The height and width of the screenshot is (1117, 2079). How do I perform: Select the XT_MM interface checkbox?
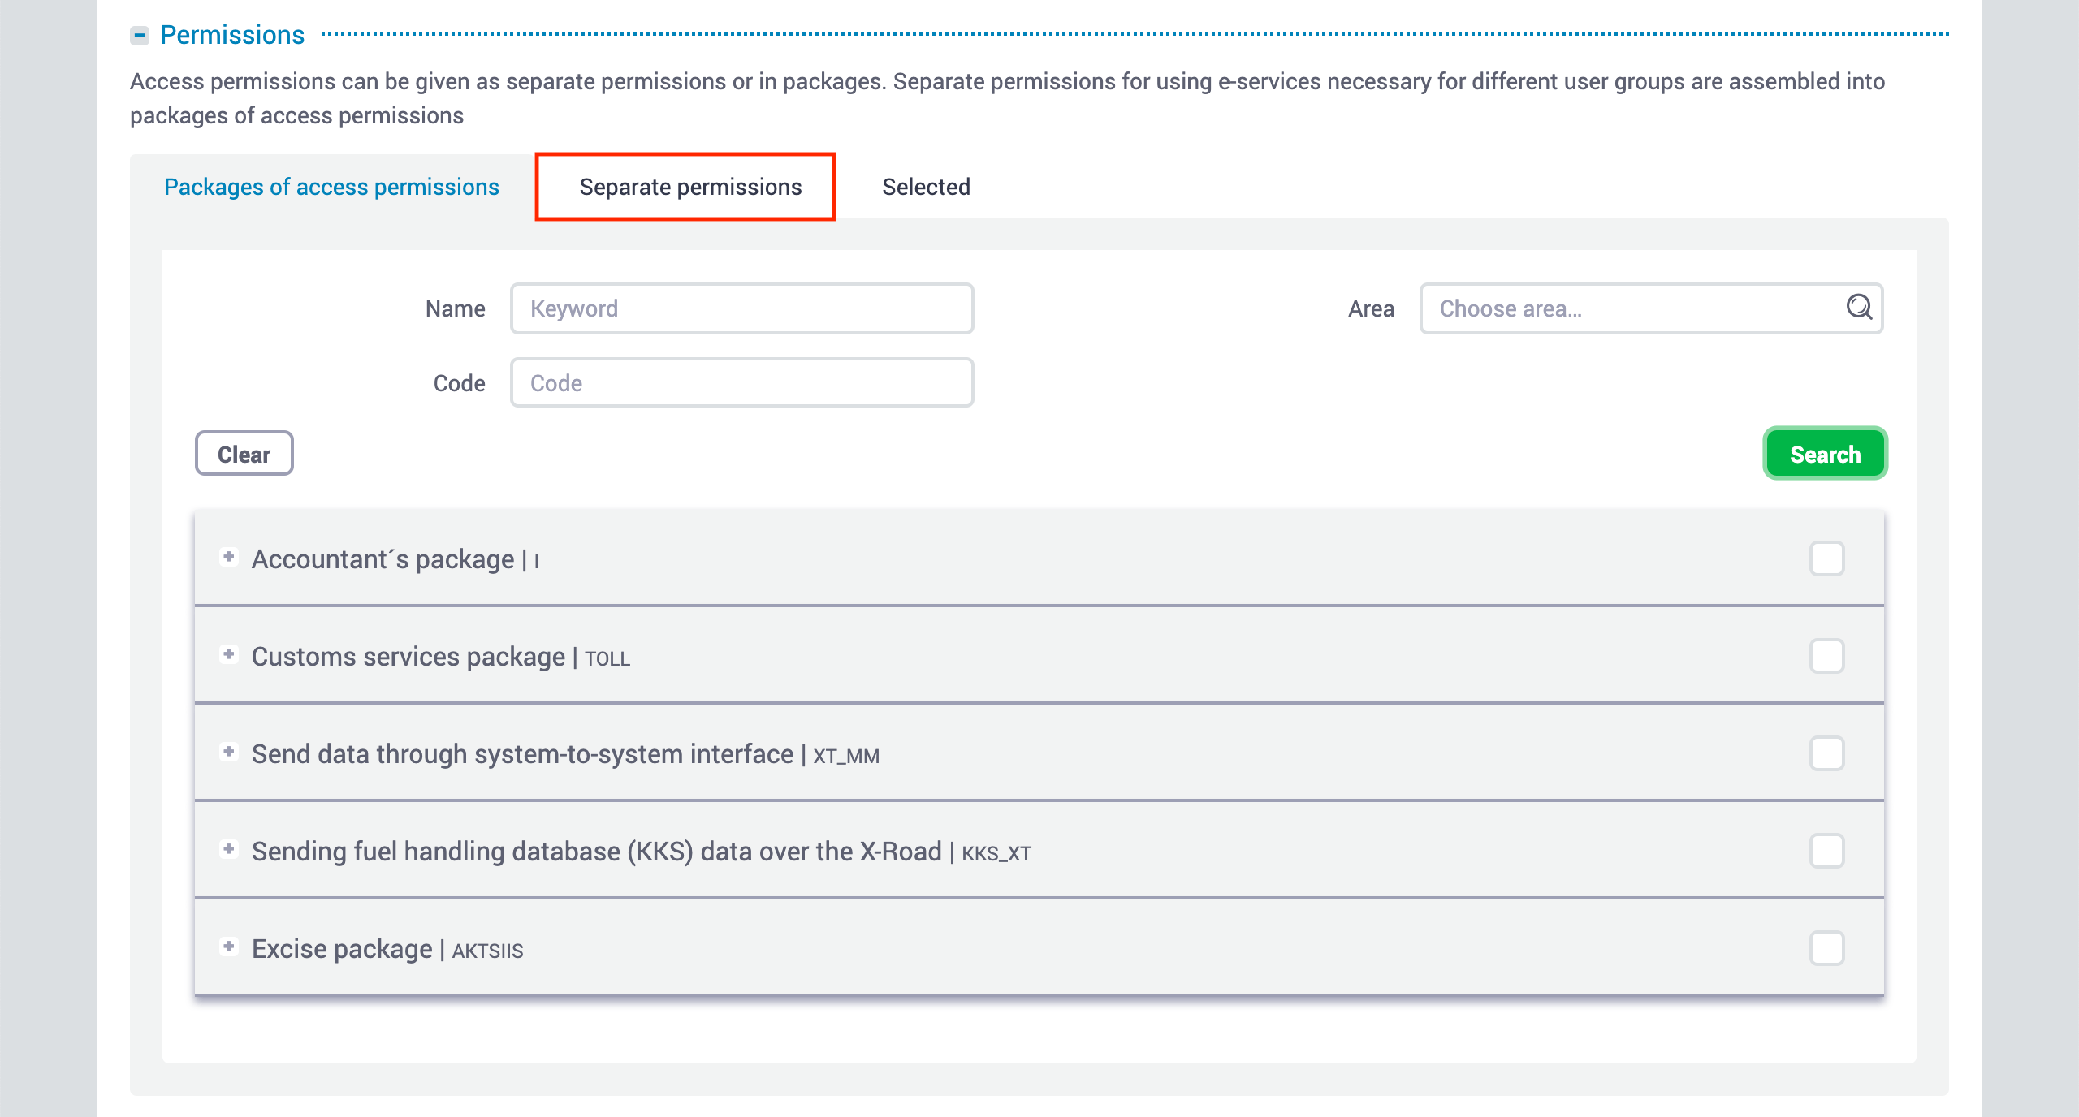pyautogui.click(x=1826, y=753)
